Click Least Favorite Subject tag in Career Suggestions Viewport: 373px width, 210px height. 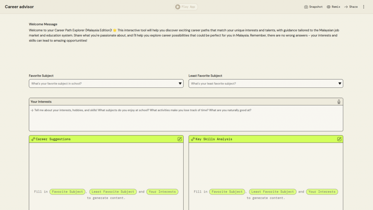pyautogui.click(x=113, y=192)
